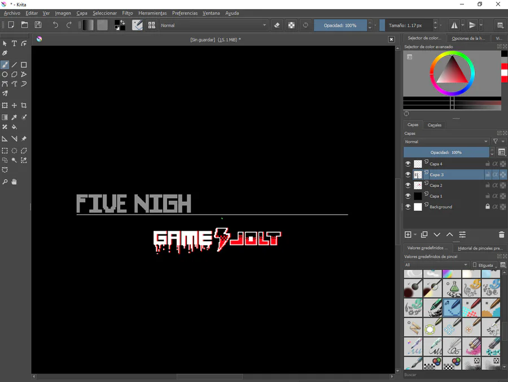Image resolution: width=508 pixels, height=382 pixels.
Task: Open the brush blending mode Normal dropdown
Action: tap(213, 25)
